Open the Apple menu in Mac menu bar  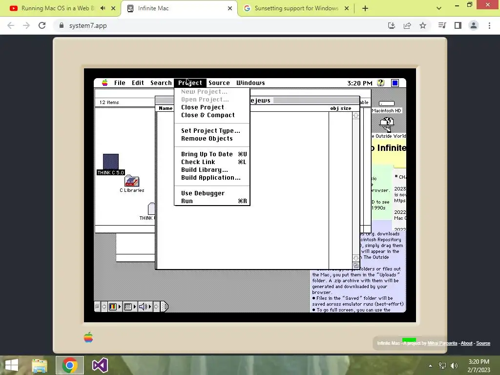[104, 83]
